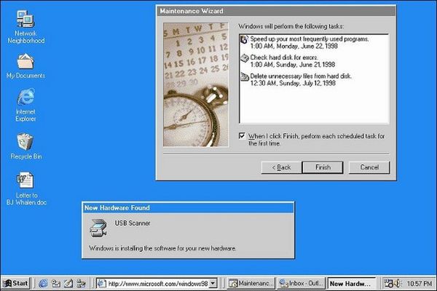The image size is (437, 291).
Task: Open the Network Neighborhood desktop icon
Action: tap(25, 26)
